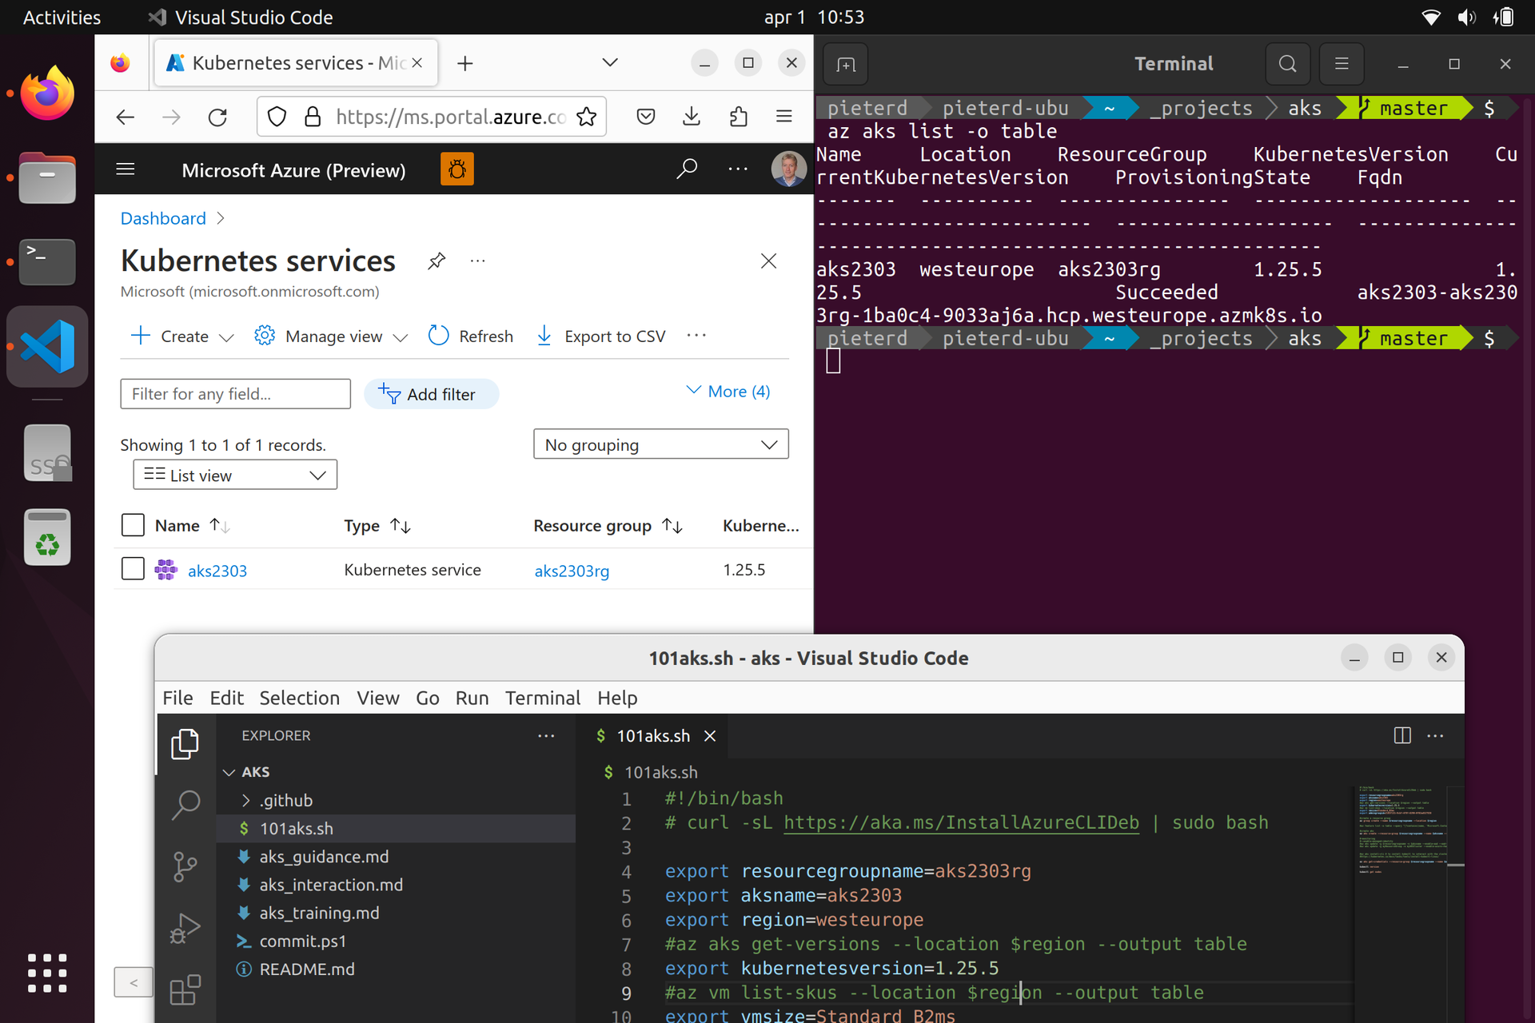
Task: Open Firefox downloads icon
Action: 692,117
